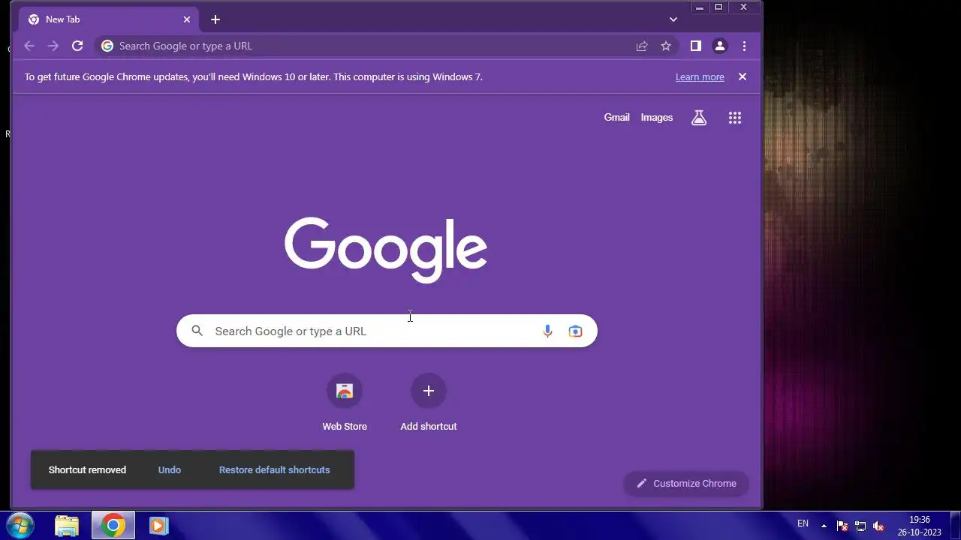This screenshot has width=961, height=540.
Task: Open the Google apps grid
Action: click(735, 118)
